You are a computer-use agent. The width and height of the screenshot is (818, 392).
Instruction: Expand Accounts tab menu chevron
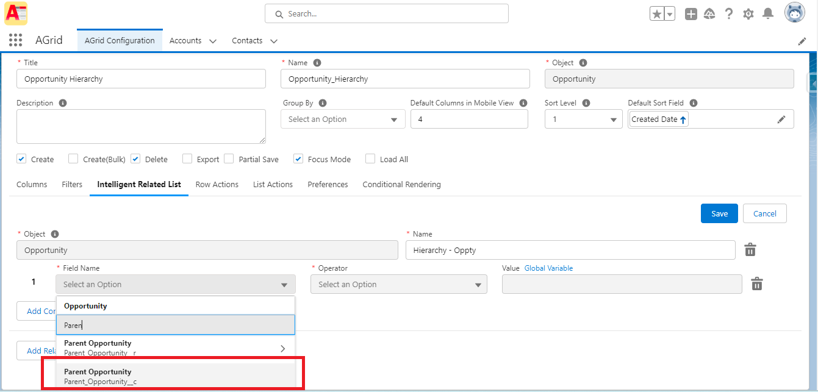click(213, 41)
